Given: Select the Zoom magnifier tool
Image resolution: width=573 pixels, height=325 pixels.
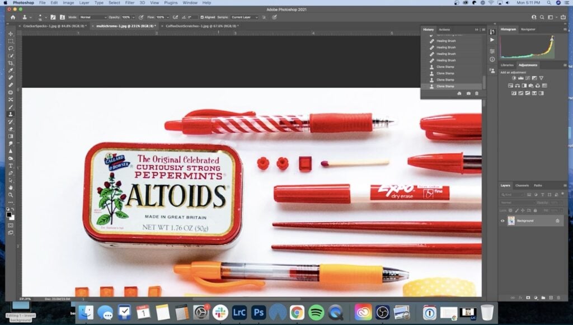Looking at the screenshot, I should 11,195.
